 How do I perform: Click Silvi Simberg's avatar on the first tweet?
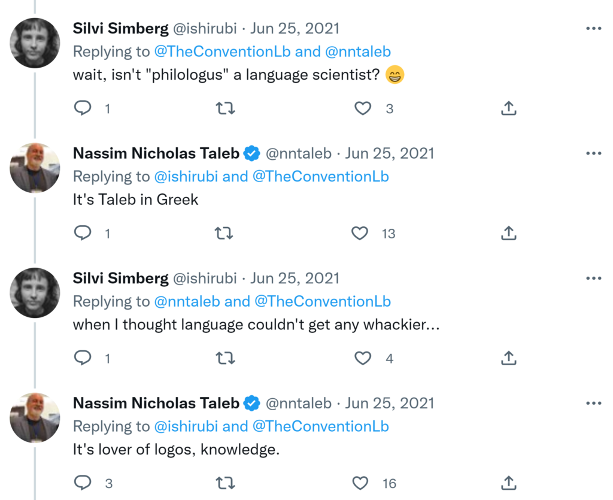pos(35,43)
